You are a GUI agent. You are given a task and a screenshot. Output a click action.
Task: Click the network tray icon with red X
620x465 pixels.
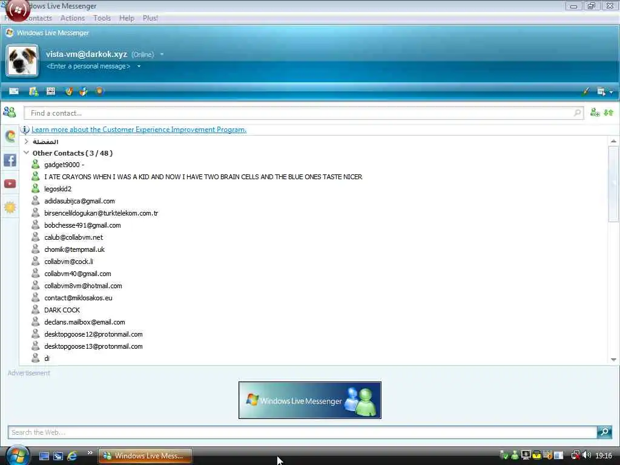pyautogui.click(x=575, y=455)
